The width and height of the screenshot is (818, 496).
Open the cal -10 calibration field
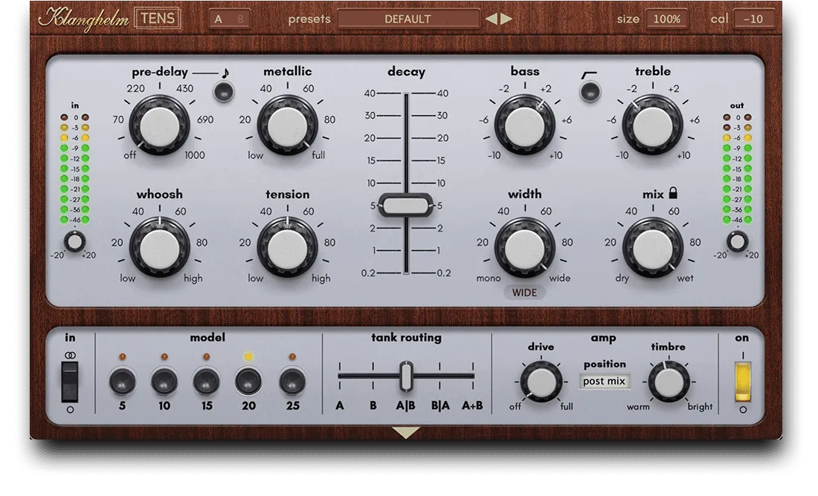[x=753, y=19]
